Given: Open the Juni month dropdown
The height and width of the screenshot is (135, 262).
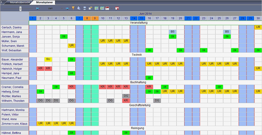Looking at the screenshot, I should click(62, 8).
